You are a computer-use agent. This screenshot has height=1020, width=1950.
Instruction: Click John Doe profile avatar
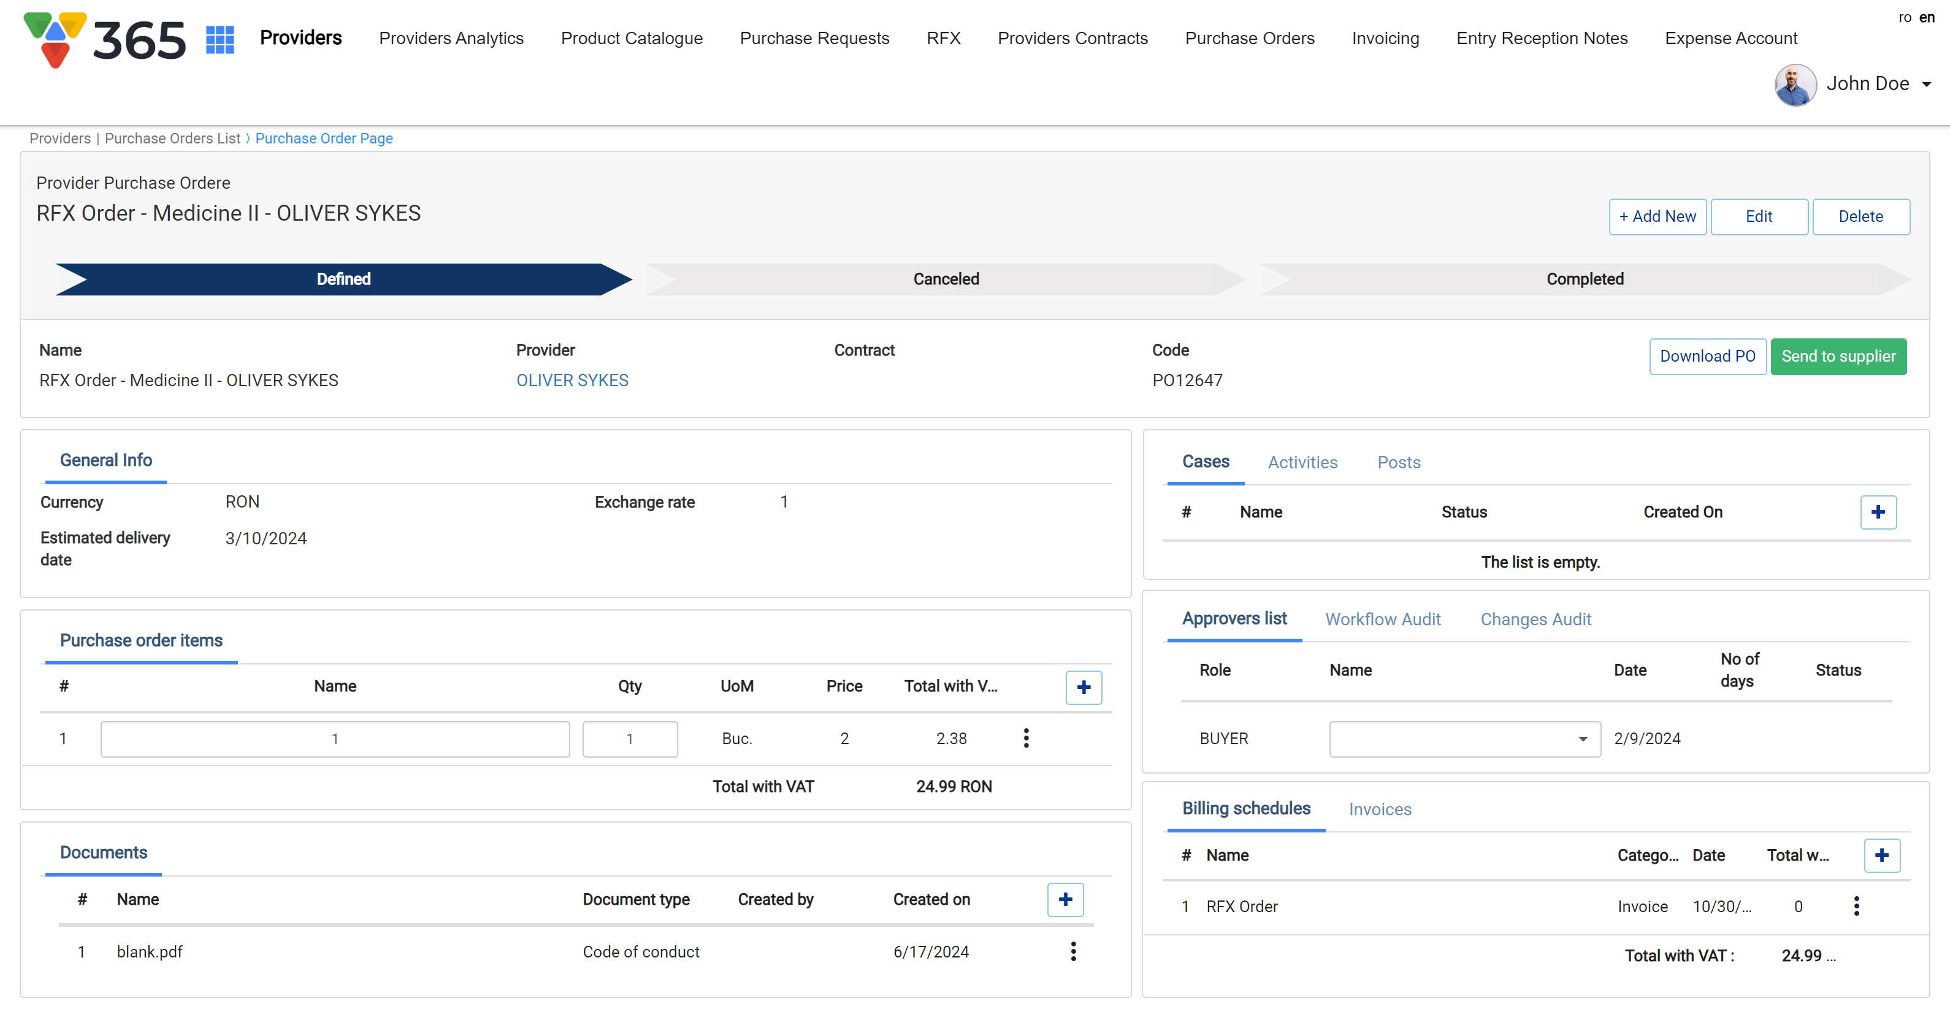coord(1795,84)
